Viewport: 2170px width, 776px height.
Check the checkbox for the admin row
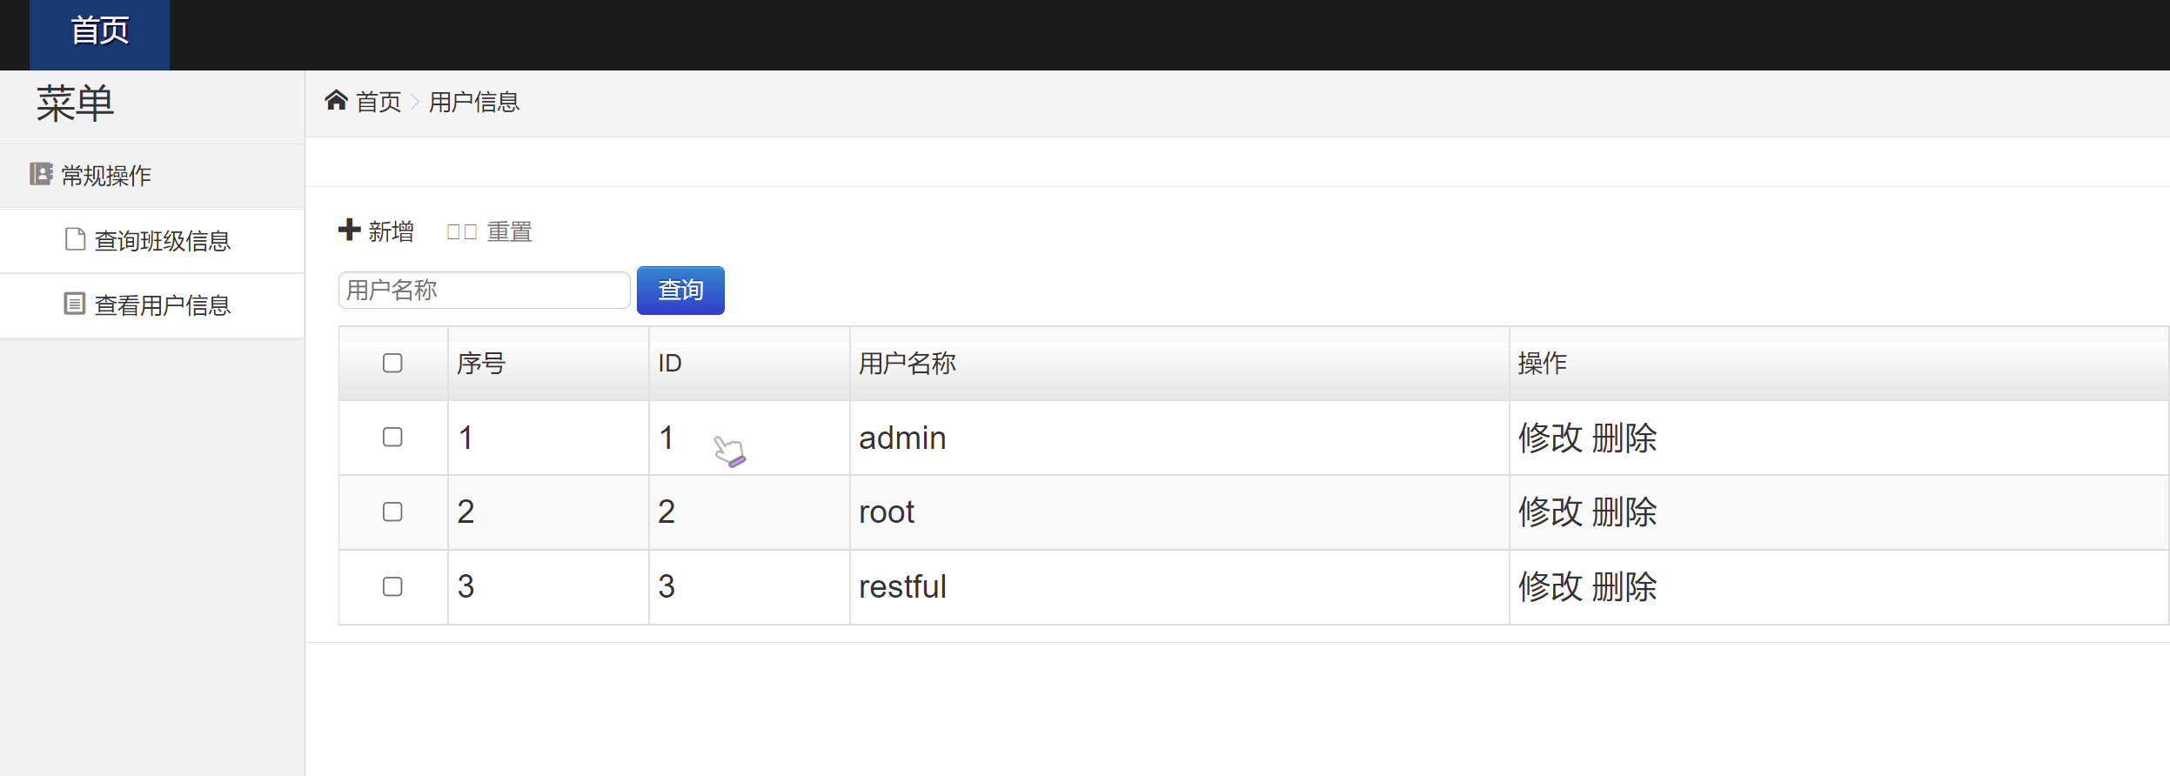tap(392, 437)
